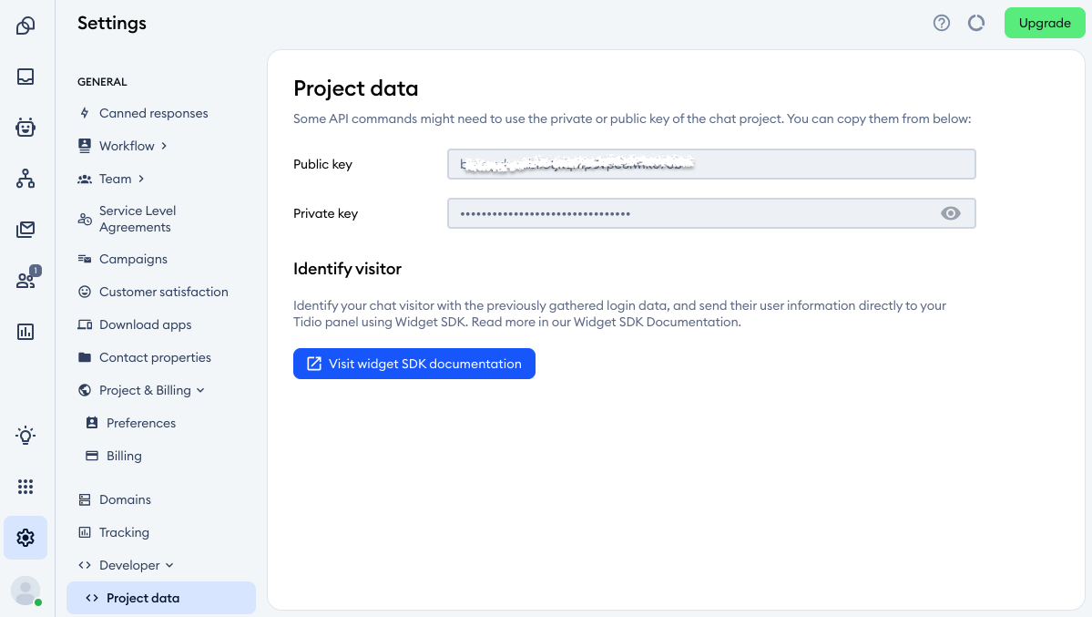Open the apps grid icon
This screenshot has height=617, width=1092.
click(26, 486)
